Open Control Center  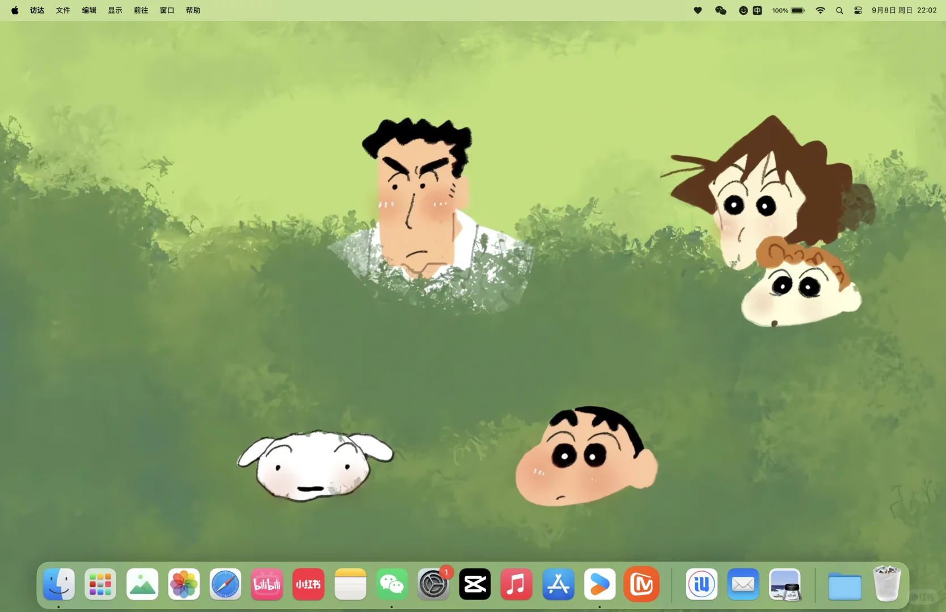click(x=858, y=10)
